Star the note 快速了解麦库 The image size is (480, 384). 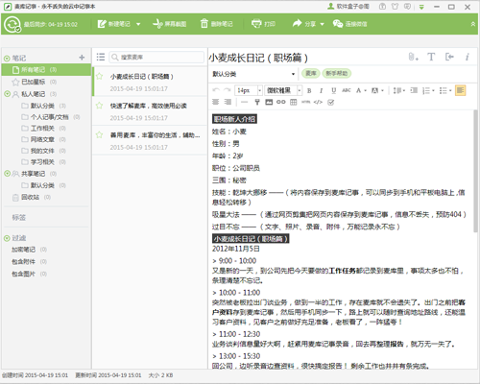[x=100, y=106]
